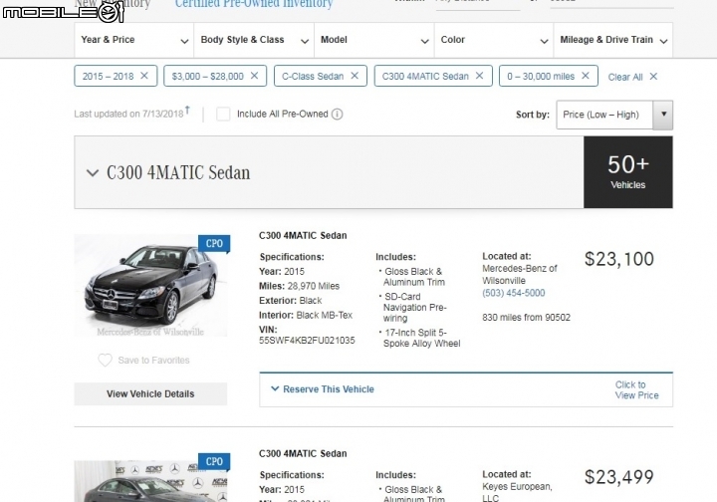
Task: Remove the C-Class Sedan filter chip
Action: coord(355,76)
